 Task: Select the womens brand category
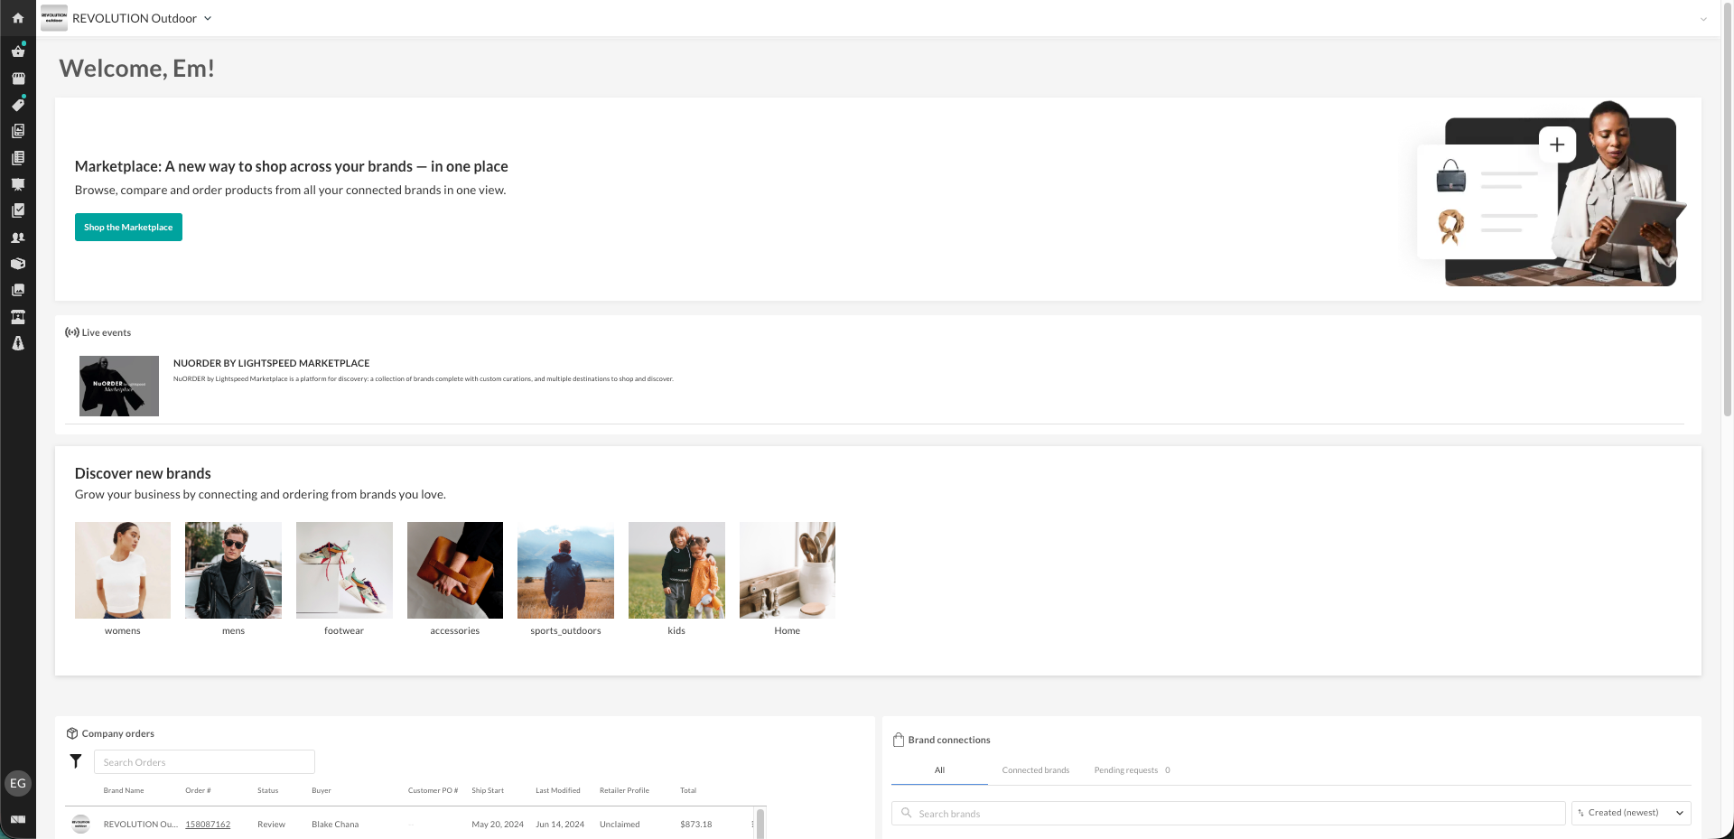click(123, 578)
